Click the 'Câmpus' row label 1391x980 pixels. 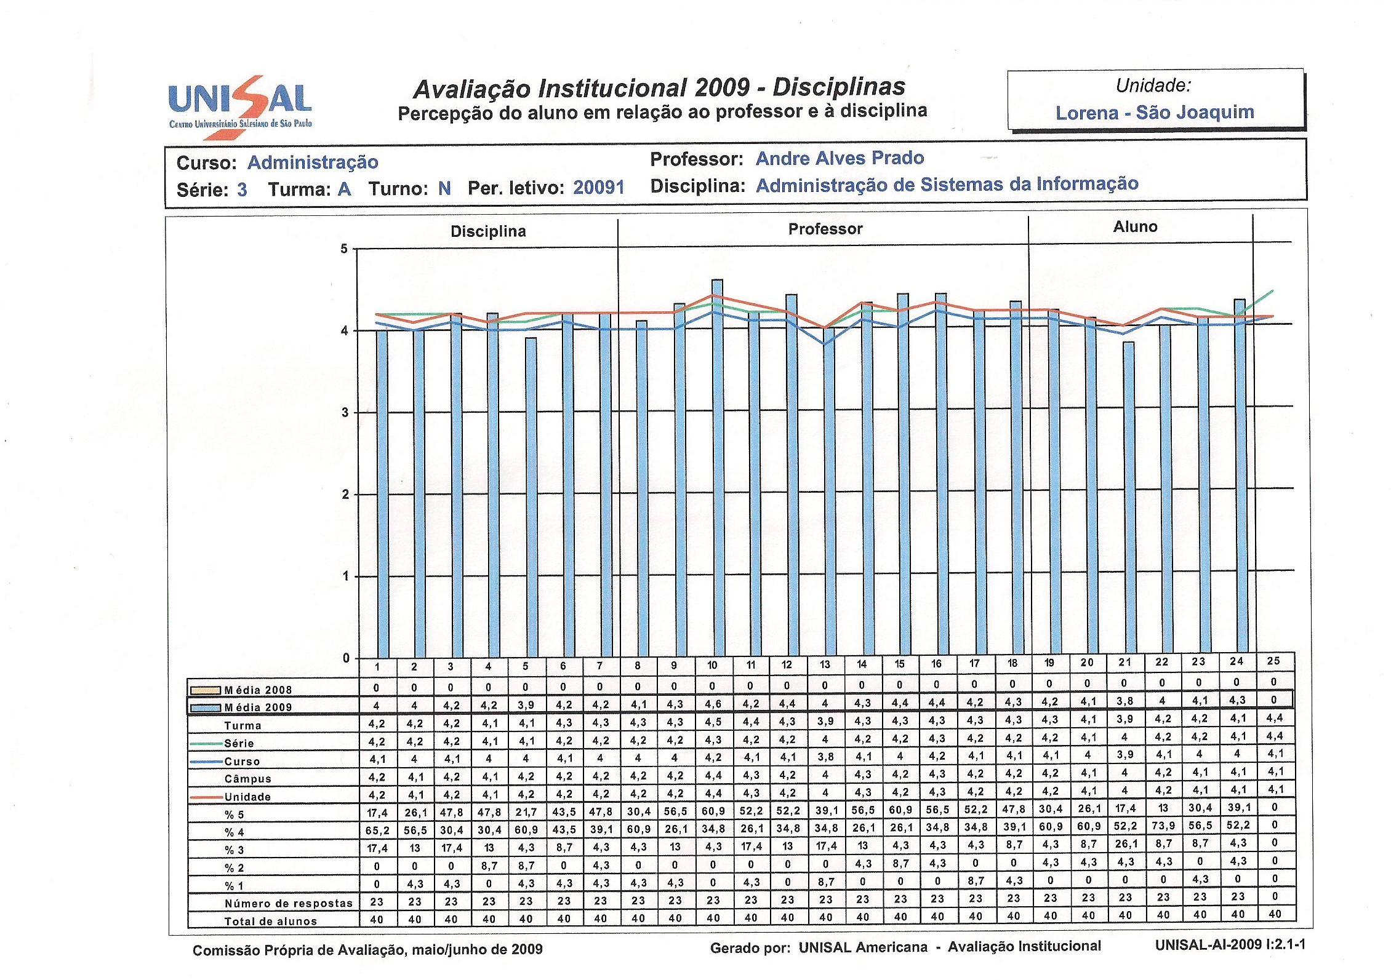(248, 779)
